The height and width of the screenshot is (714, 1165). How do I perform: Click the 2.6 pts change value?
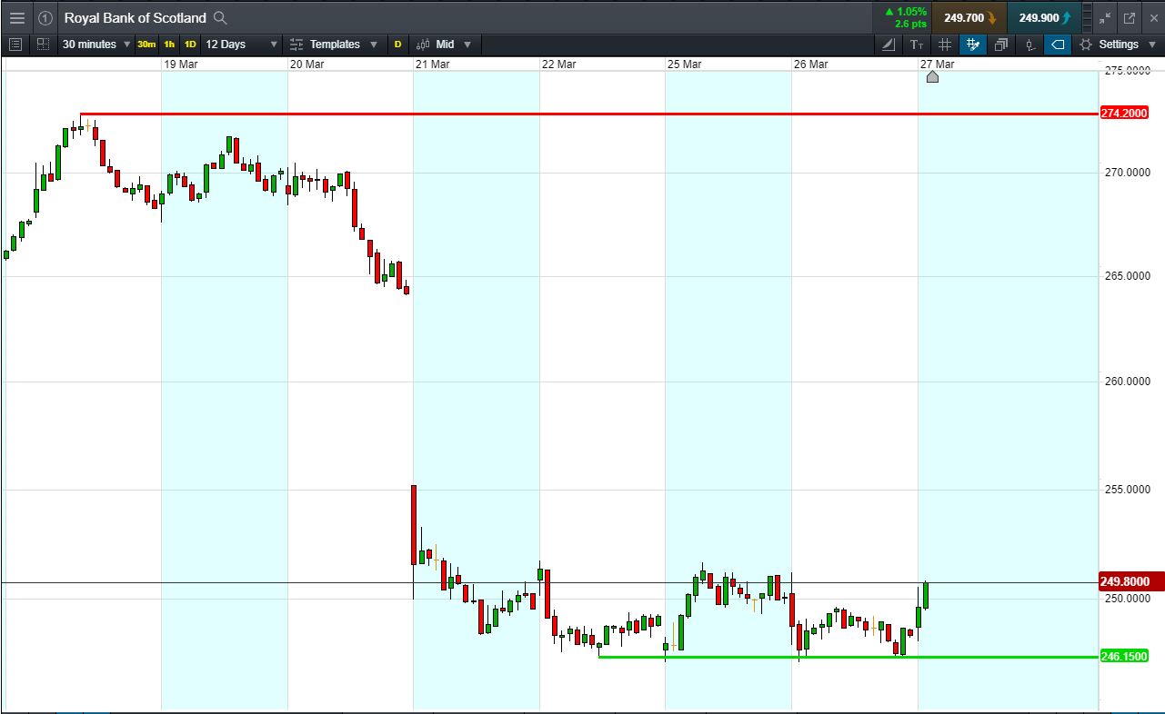pyautogui.click(x=910, y=25)
